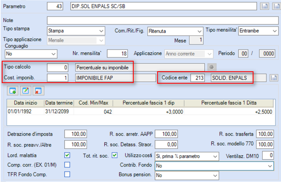Click into the Note text field
281x182 pixels.
click(163, 20)
